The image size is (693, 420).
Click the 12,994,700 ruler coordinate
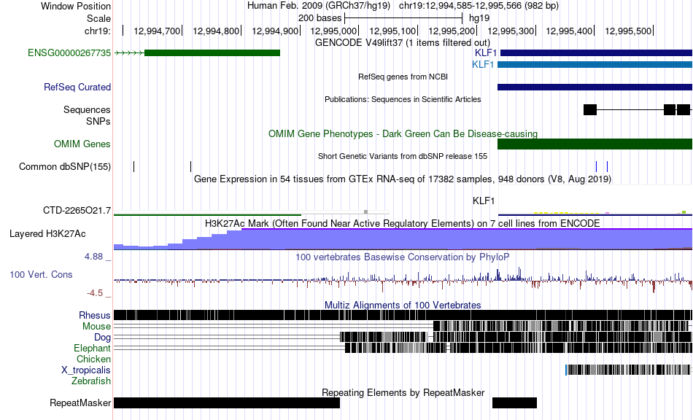point(157,31)
